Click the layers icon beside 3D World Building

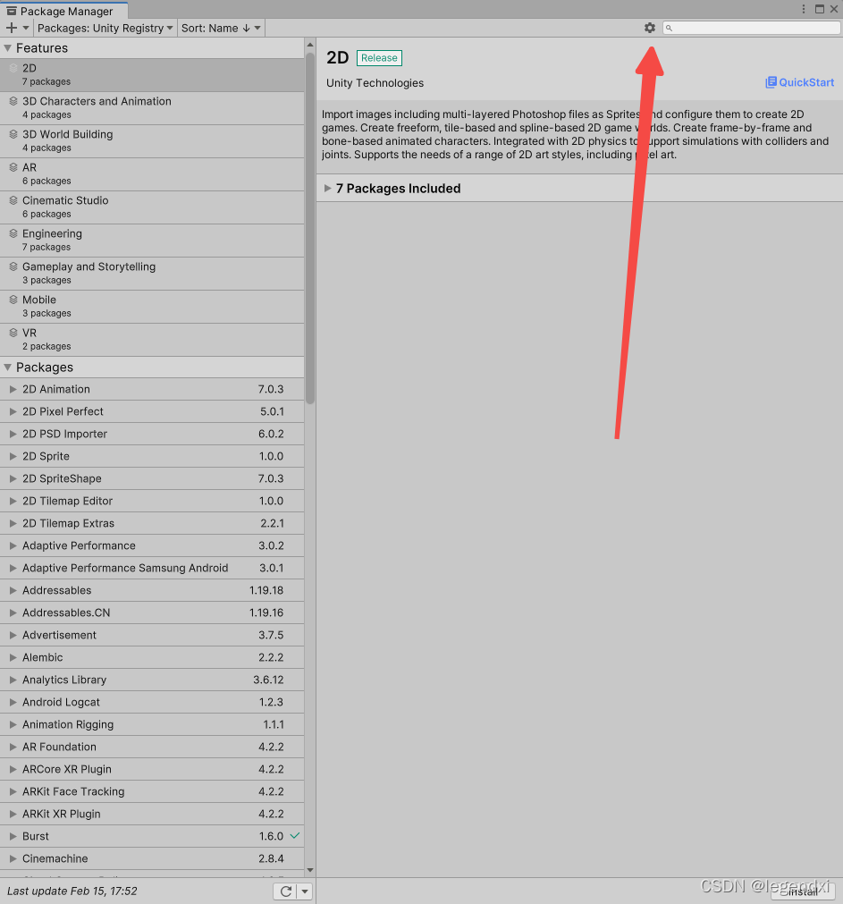tap(13, 134)
